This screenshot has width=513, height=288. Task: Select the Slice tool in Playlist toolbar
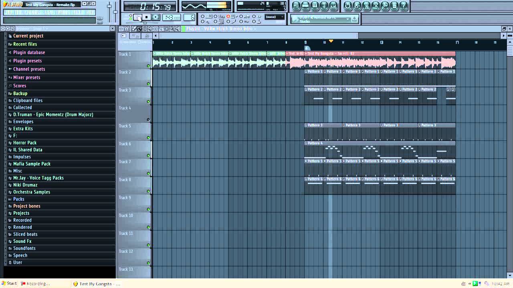[161, 29]
